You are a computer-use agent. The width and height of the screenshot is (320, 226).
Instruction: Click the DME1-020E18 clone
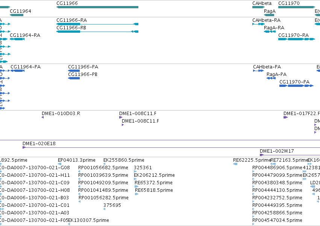pos(171,147)
